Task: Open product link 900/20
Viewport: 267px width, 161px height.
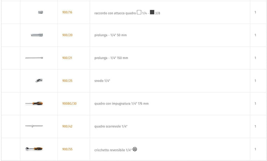Action: (67, 35)
